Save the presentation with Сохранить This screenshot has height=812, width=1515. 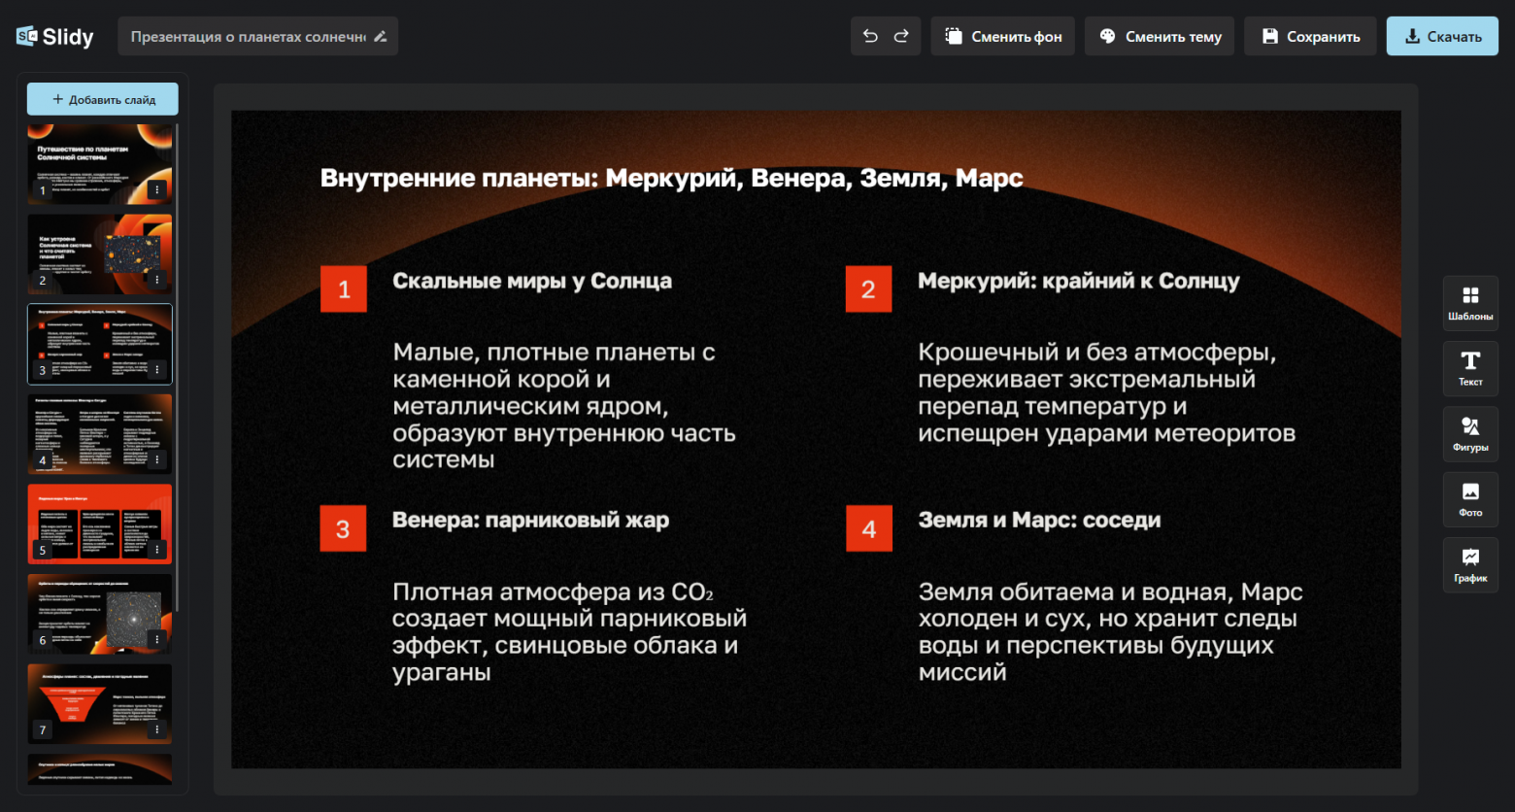click(1310, 36)
